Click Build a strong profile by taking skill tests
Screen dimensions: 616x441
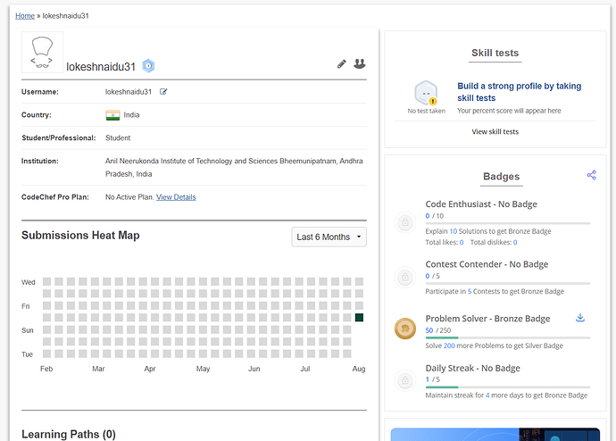(x=519, y=92)
